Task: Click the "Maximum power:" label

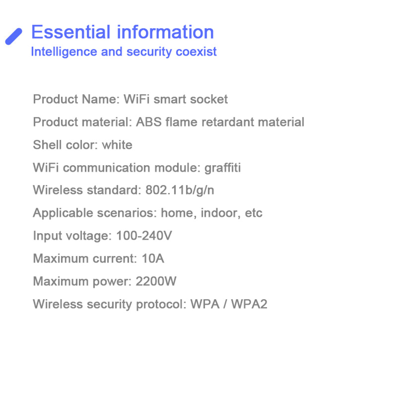Action: coord(82,281)
